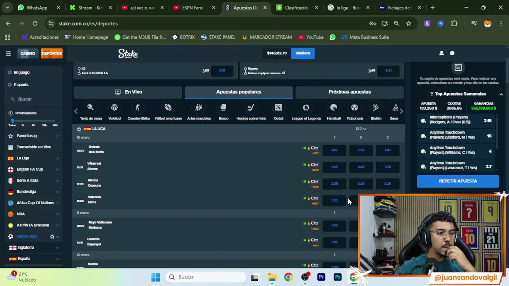Open File Explorer from the taskbar

(272, 277)
